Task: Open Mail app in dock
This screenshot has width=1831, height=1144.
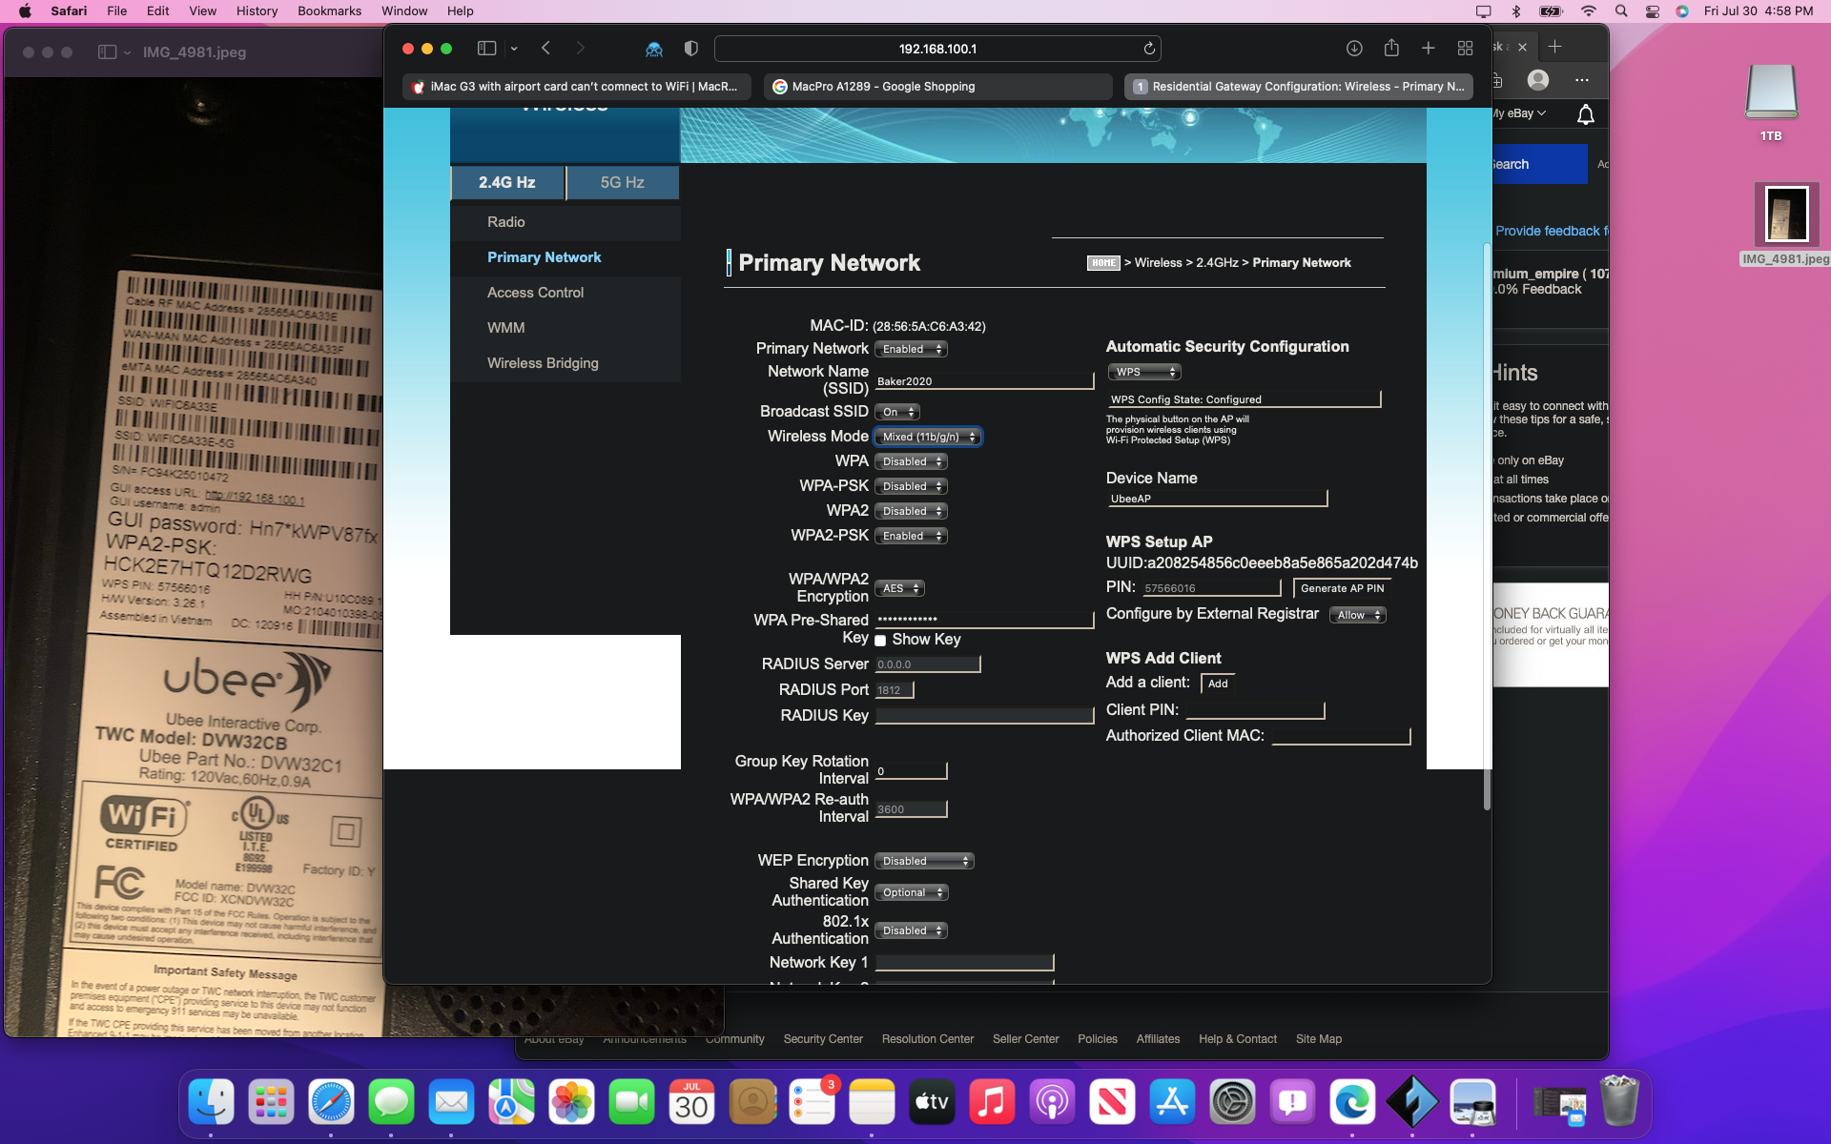Action: [x=451, y=1102]
